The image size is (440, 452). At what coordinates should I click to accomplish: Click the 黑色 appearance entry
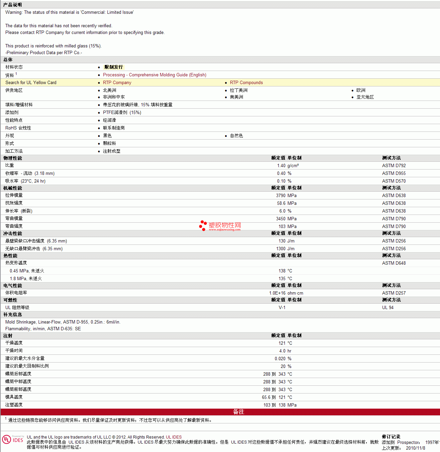pyautogui.click(x=107, y=136)
